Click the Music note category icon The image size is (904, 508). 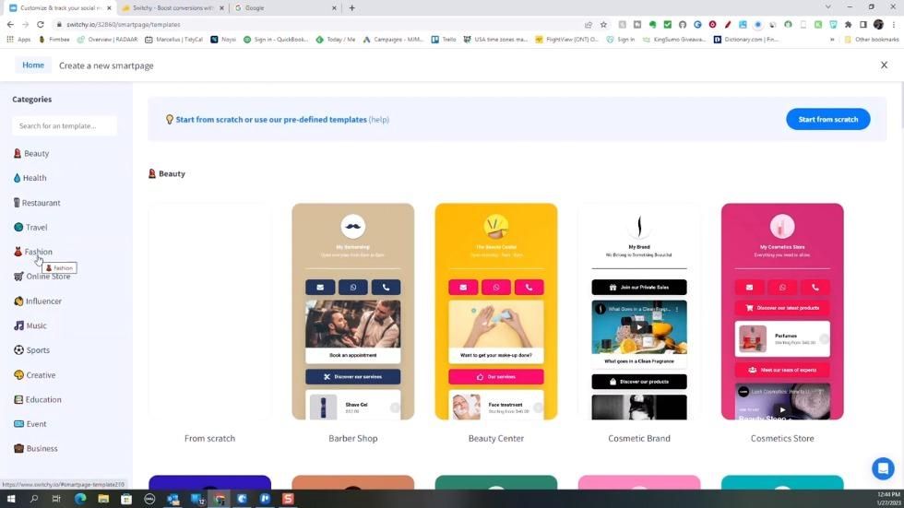tap(18, 325)
